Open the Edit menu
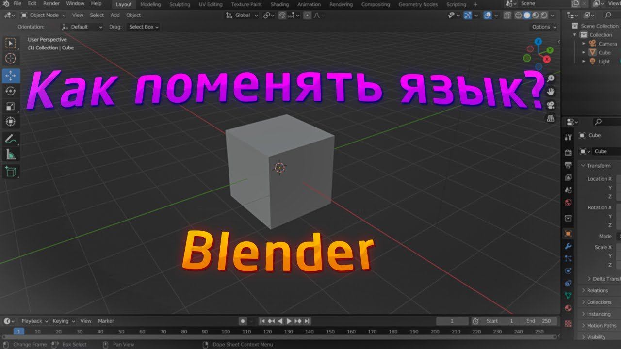Image resolution: width=621 pixels, height=349 pixels. pos(32,4)
